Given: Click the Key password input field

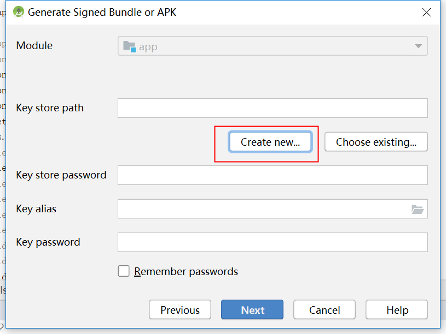Looking at the screenshot, I should (272, 242).
